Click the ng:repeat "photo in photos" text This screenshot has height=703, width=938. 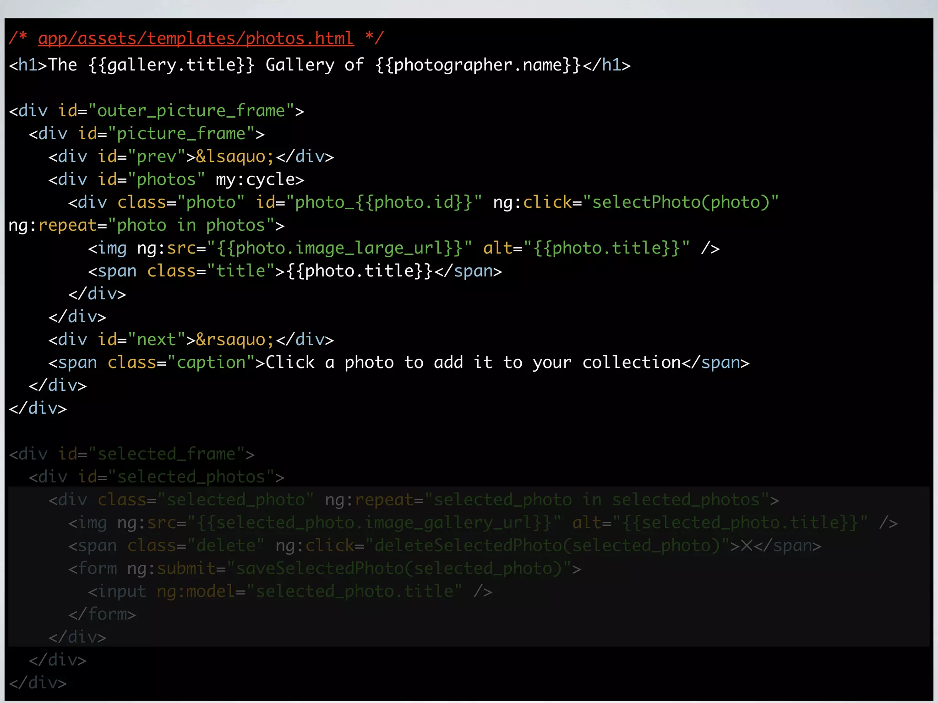(x=147, y=225)
